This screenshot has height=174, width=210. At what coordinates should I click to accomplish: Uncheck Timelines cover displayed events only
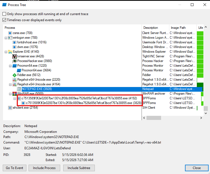point(4,20)
